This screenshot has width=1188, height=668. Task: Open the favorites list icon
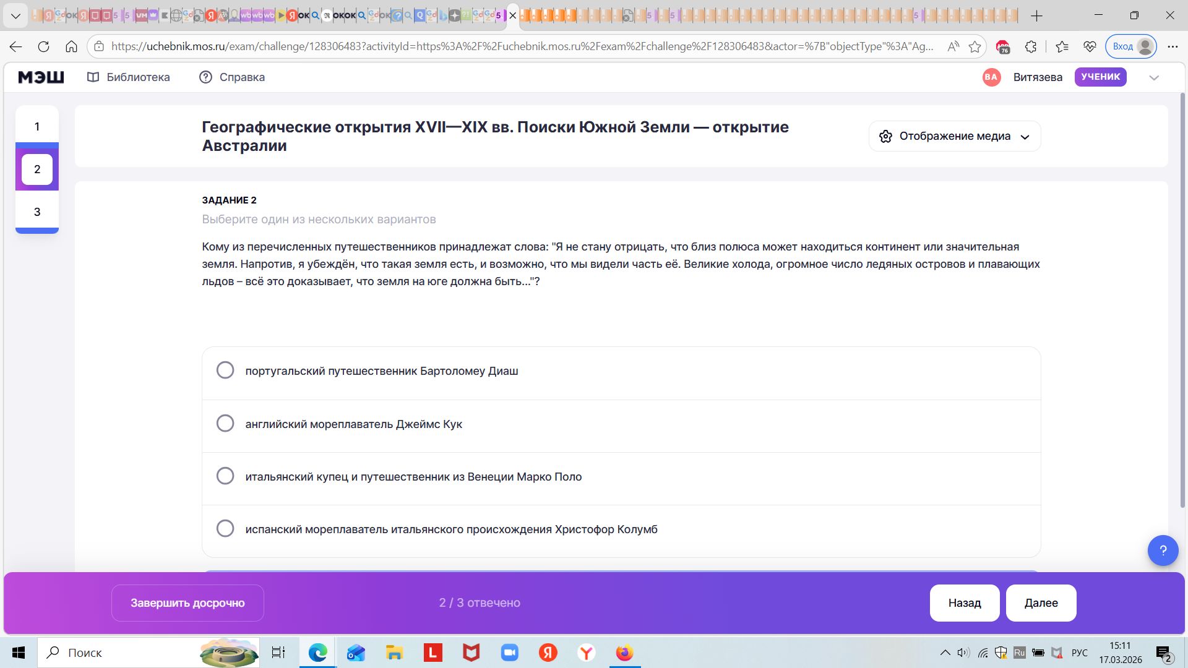[x=1062, y=46]
